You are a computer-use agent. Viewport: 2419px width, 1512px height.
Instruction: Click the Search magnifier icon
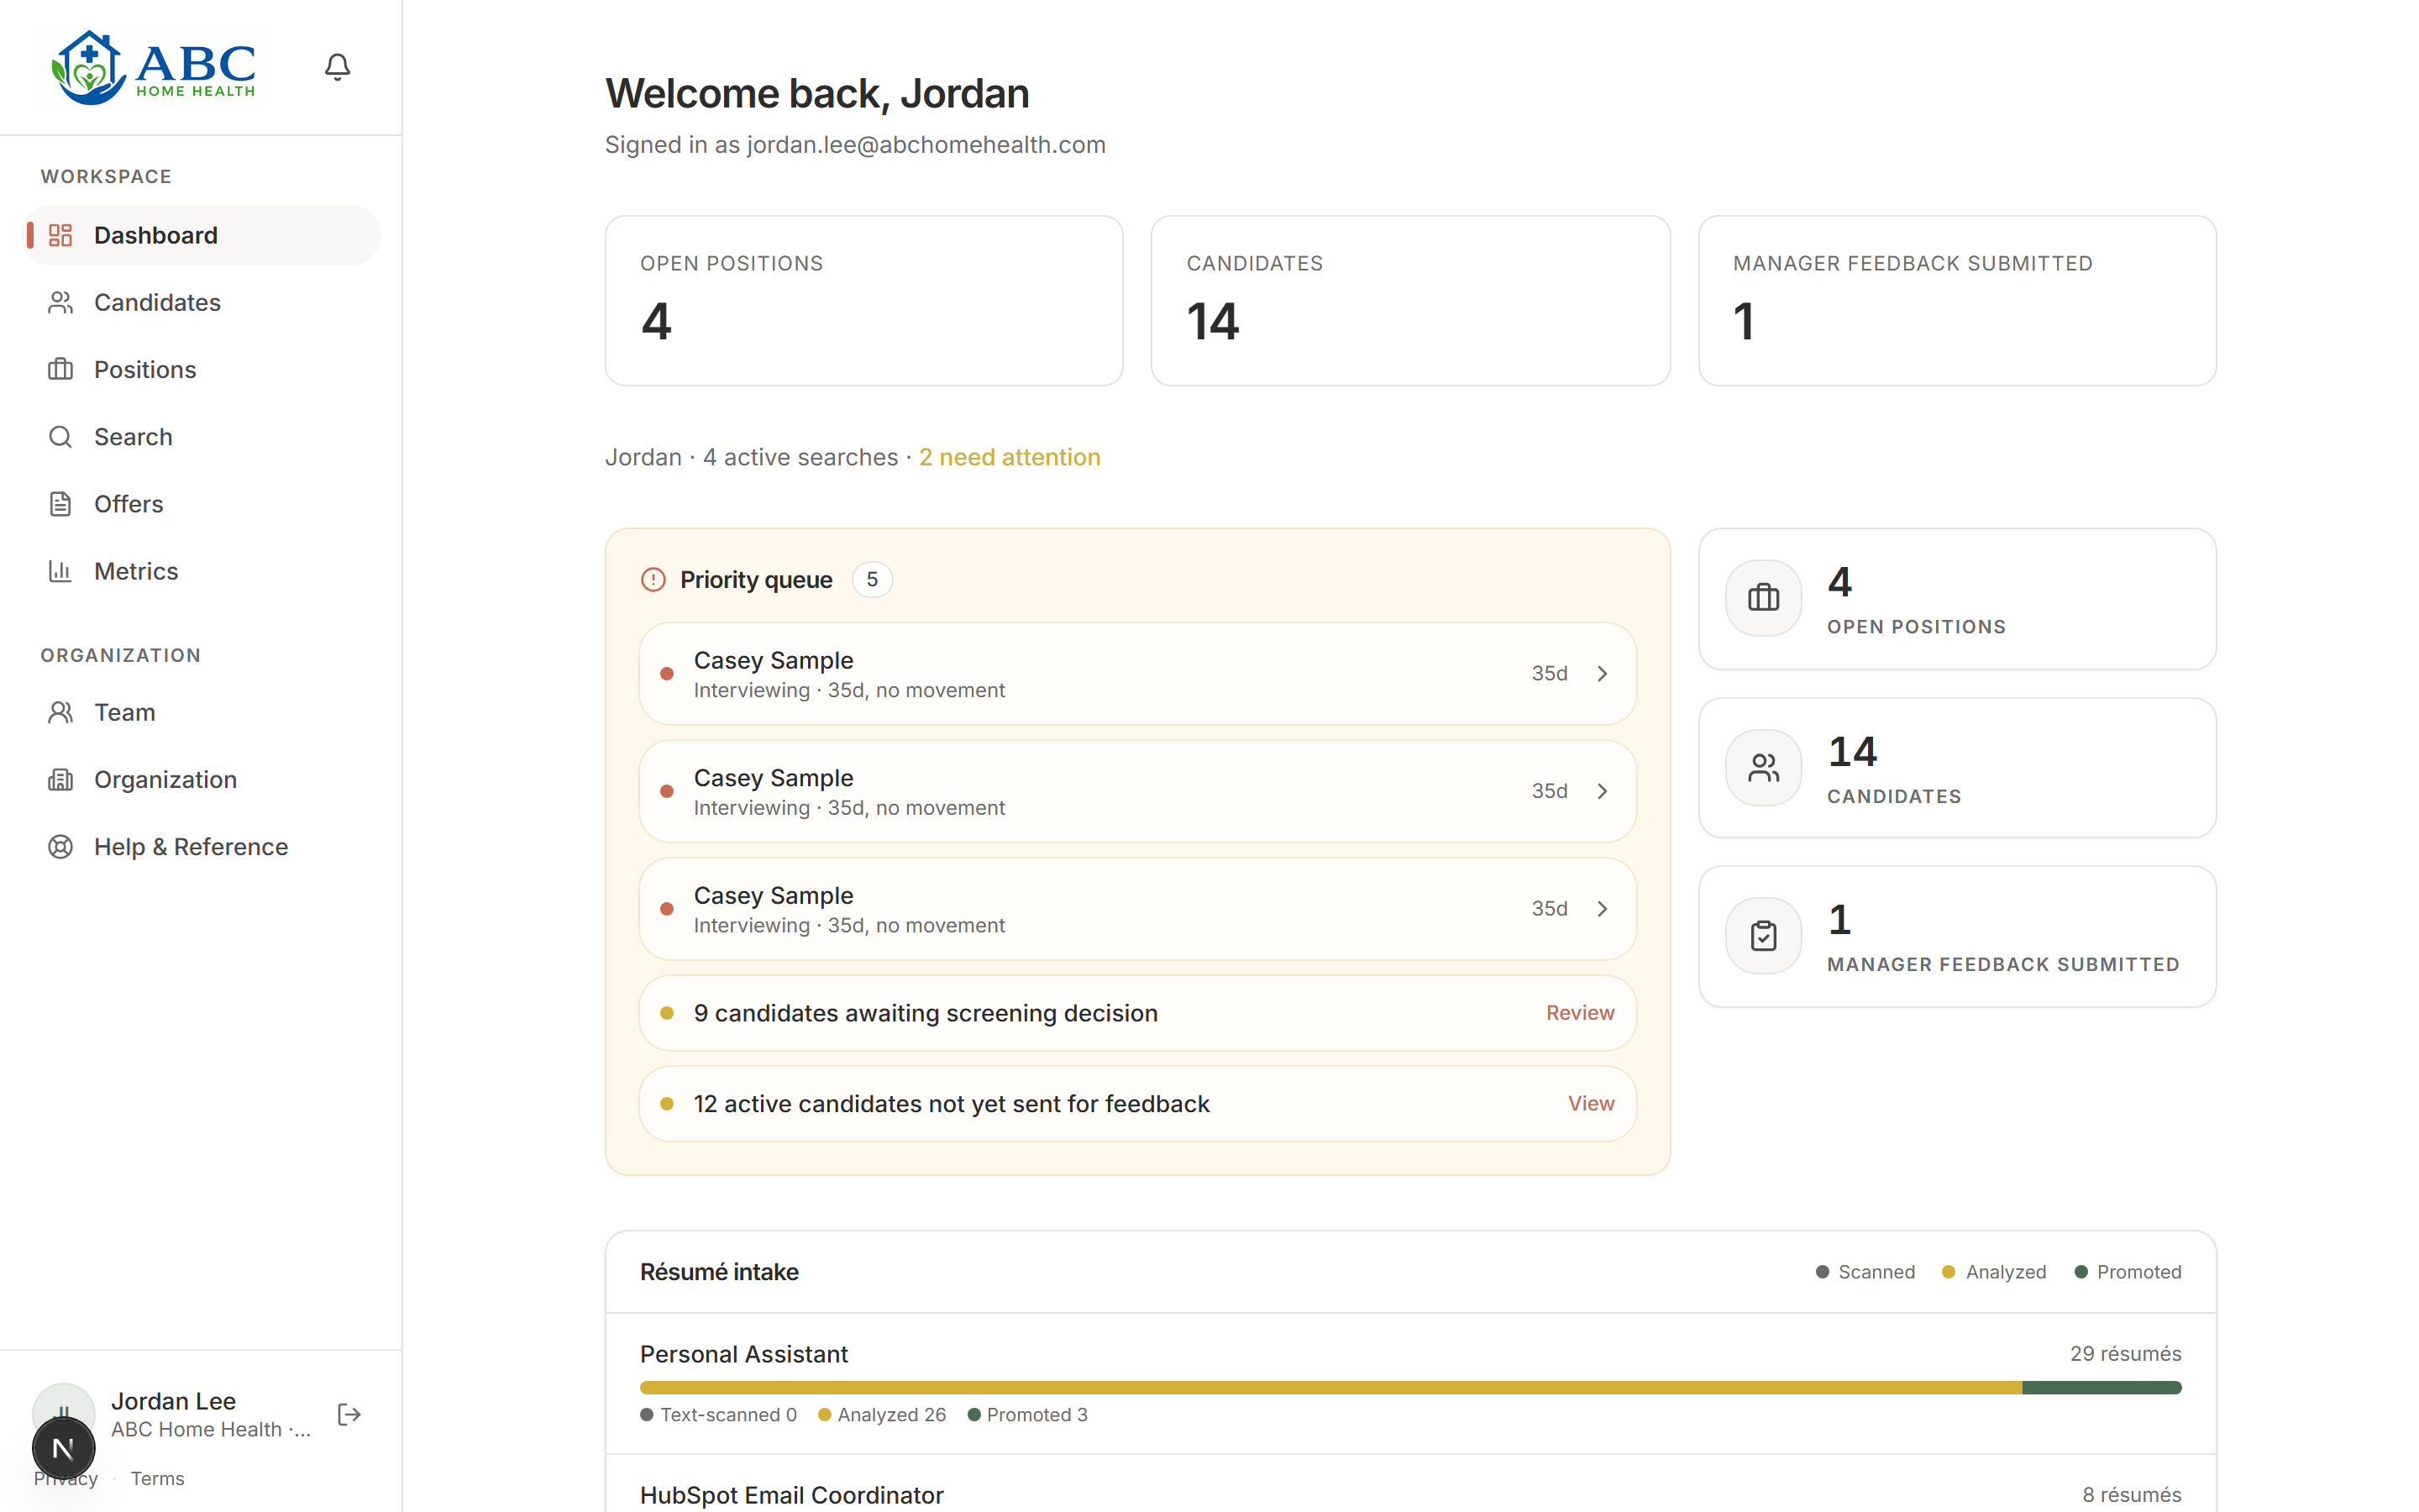60,437
